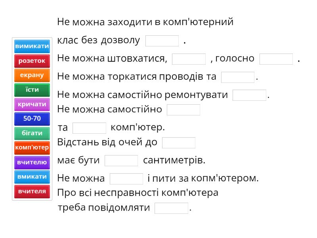Select the blue 'вимикати' word tile
The height and width of the screenshot is (238, 317).
32,46
